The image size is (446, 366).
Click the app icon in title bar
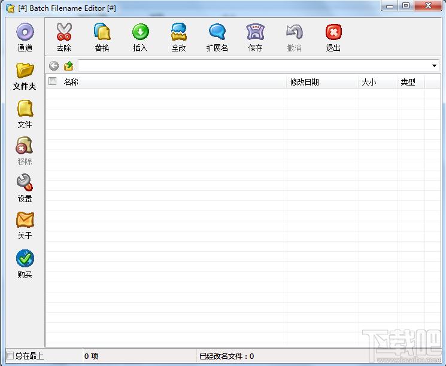click(x=10, y=8)
